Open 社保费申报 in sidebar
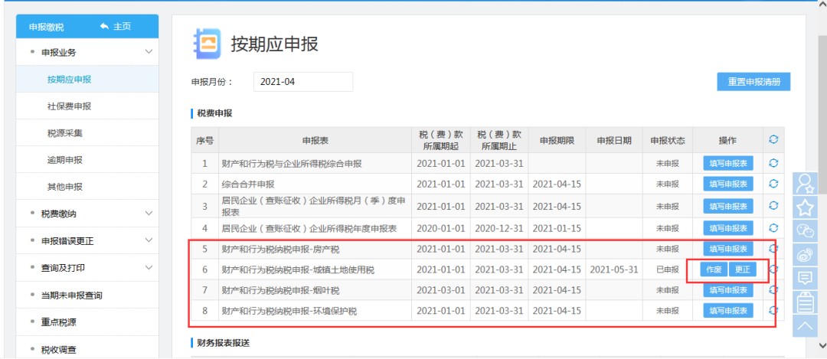This screenshot has height=359, width=827. click(87, 106)
